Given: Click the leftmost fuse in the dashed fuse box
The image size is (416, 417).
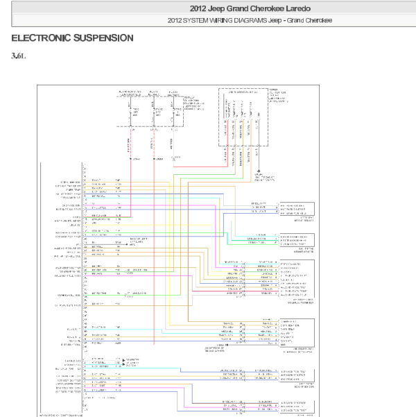Looking at the screenshot, I should (x=130, y=110).
